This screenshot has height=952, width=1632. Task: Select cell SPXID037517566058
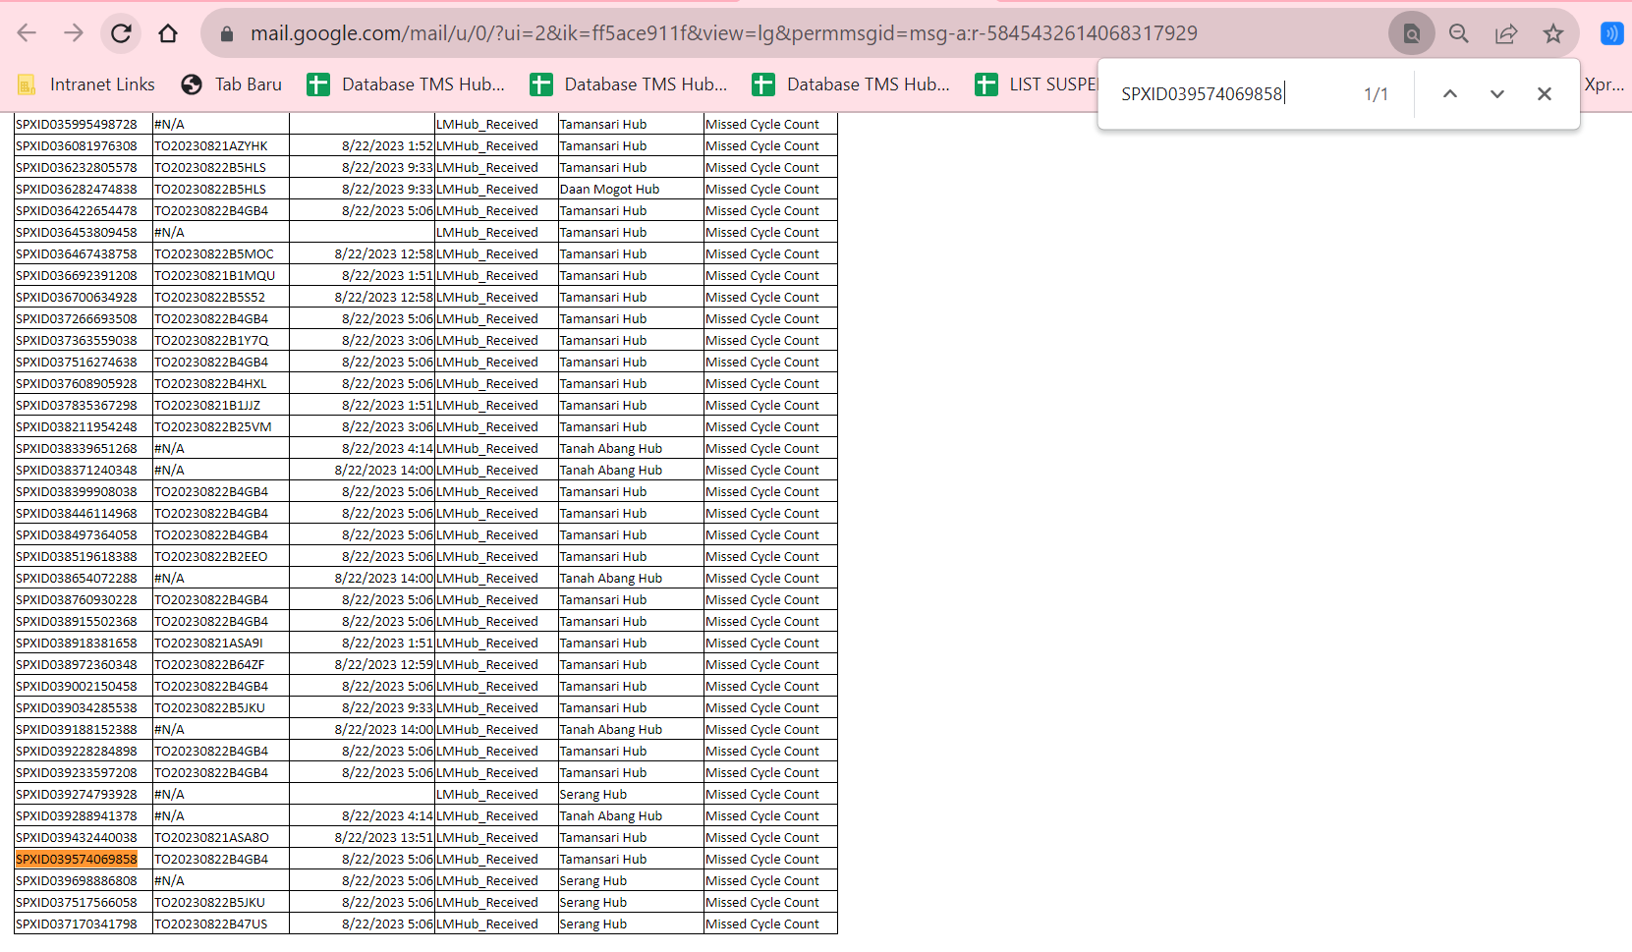[84, 902]
